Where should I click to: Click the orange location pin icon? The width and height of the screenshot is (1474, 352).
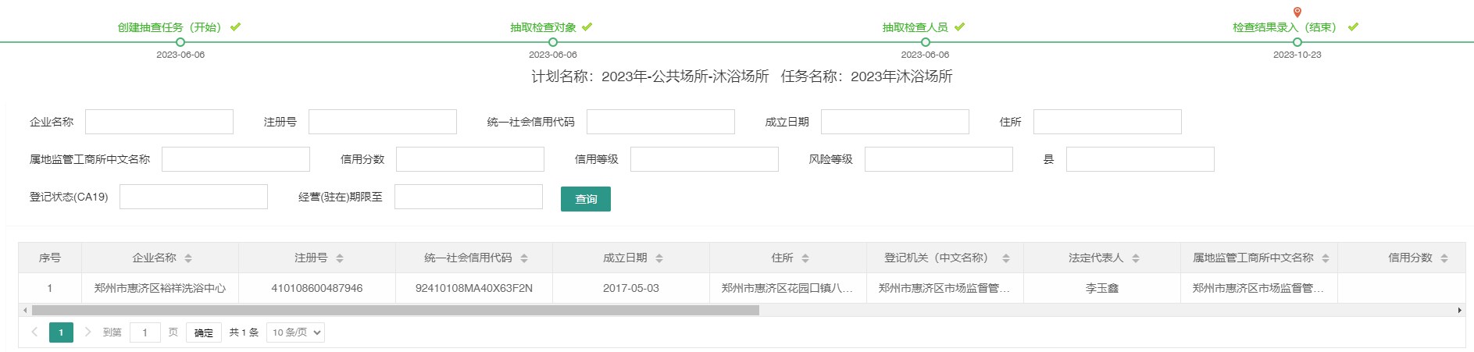point(1297,12)
